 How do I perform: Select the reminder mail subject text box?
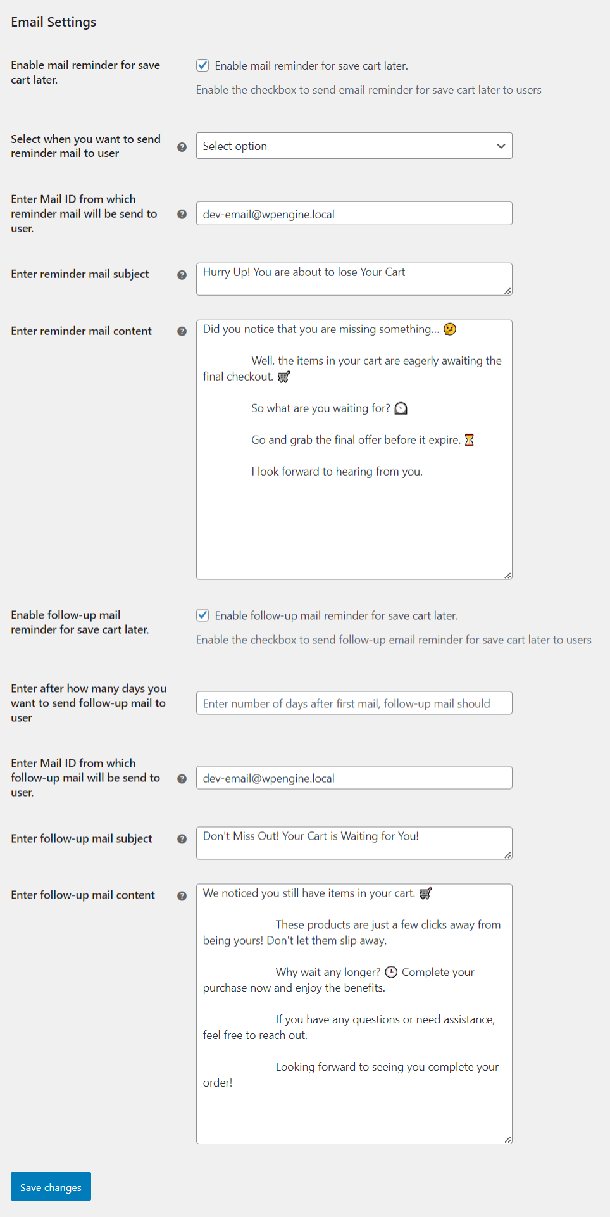(x=354, y=279)
